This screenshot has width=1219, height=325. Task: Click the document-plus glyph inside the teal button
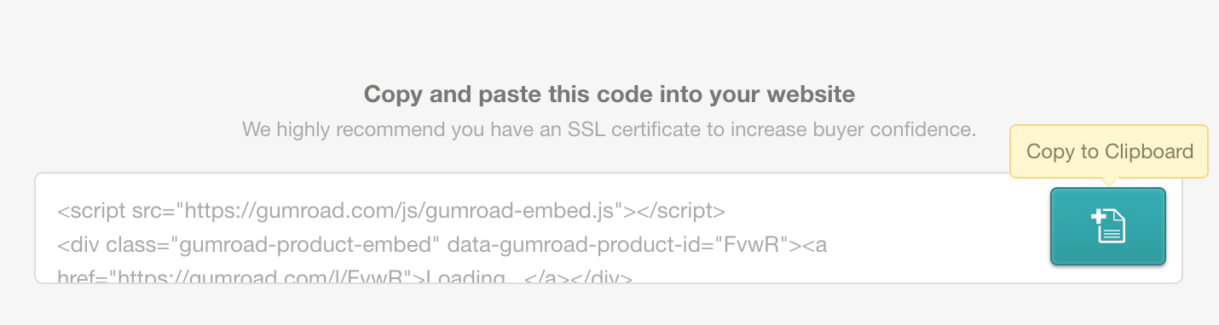tap(1108, 226)
